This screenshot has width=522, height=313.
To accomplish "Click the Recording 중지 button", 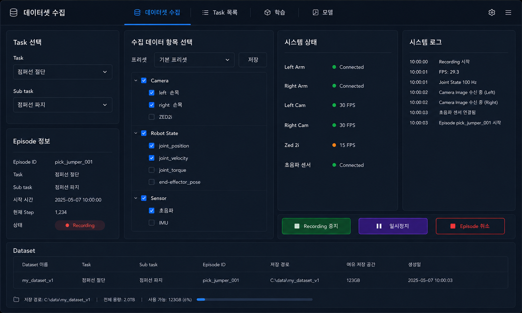I will pos(316,226).
